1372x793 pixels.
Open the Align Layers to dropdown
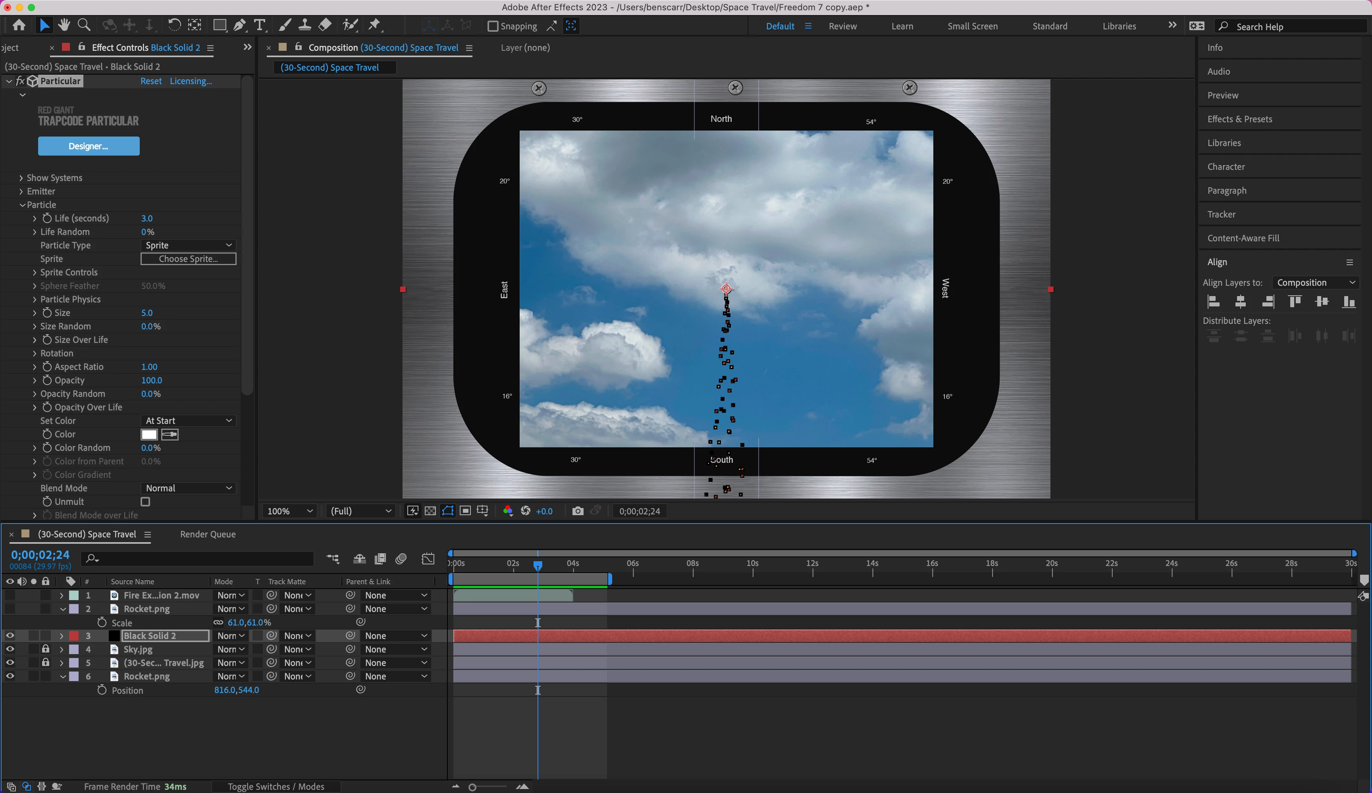tap(1315, 283)
